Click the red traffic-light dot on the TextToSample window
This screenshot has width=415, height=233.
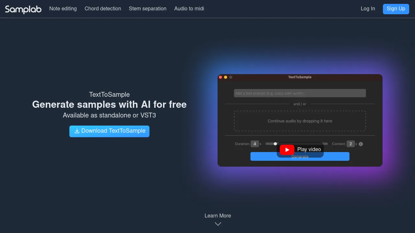point(220,77)
